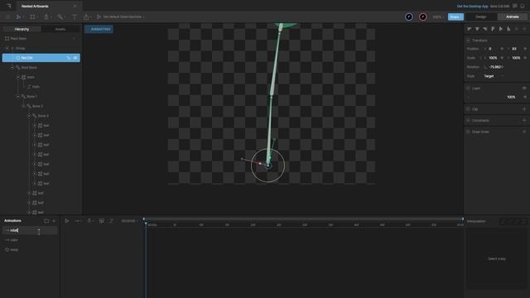
Task: Collapse the Bone 2 item
Action: [24, 106]
